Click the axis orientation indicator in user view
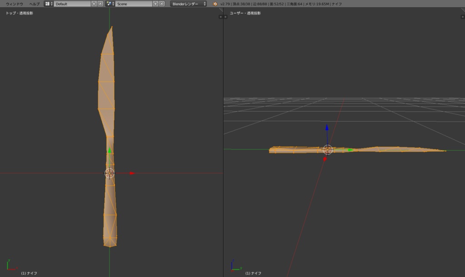Image resolution: width=465 pixels, height=277 pixels. point(236,266)
